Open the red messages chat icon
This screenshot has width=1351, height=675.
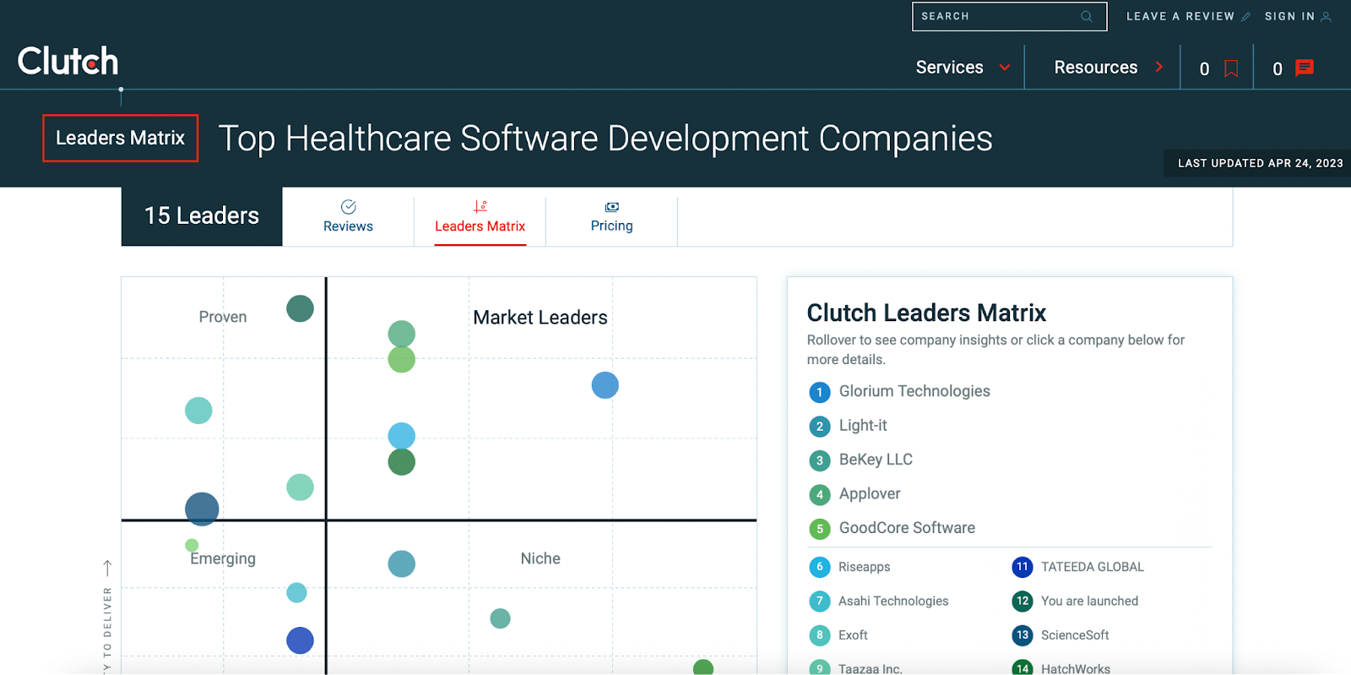[1305, 68]
